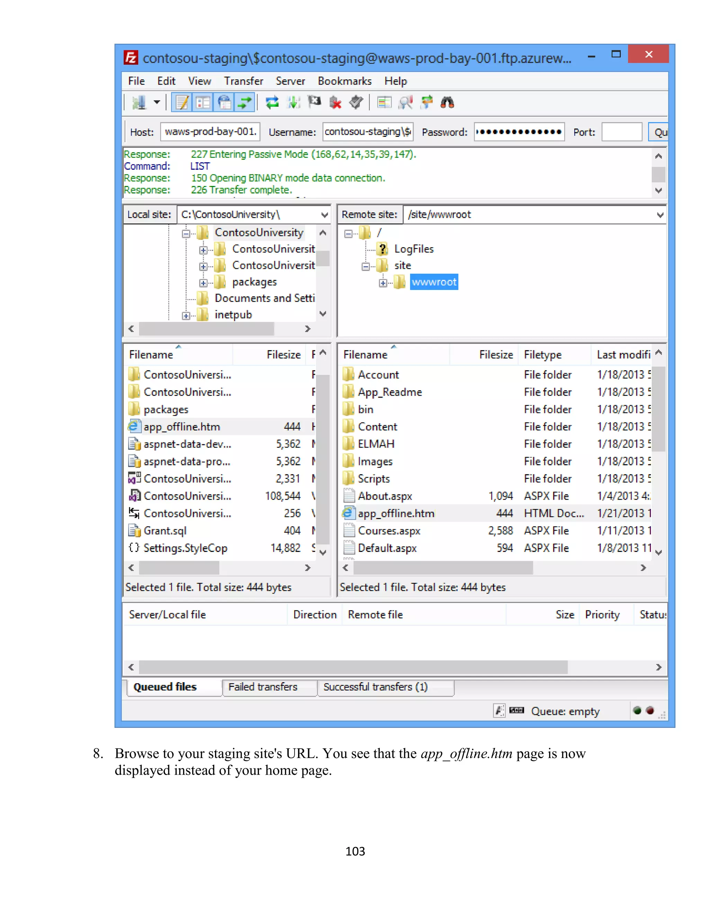Viewport: 709px width, 900px height.
Task: Open the View menu
Action: (199, 81)
